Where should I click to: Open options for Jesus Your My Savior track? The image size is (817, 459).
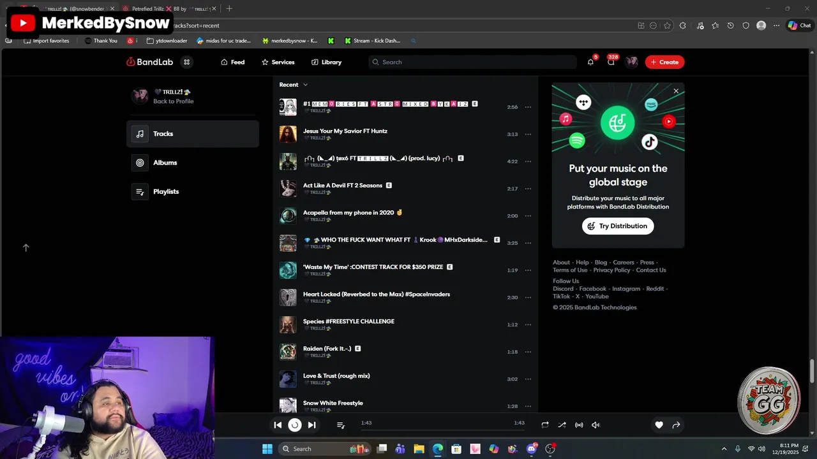[x=528, y=135]
